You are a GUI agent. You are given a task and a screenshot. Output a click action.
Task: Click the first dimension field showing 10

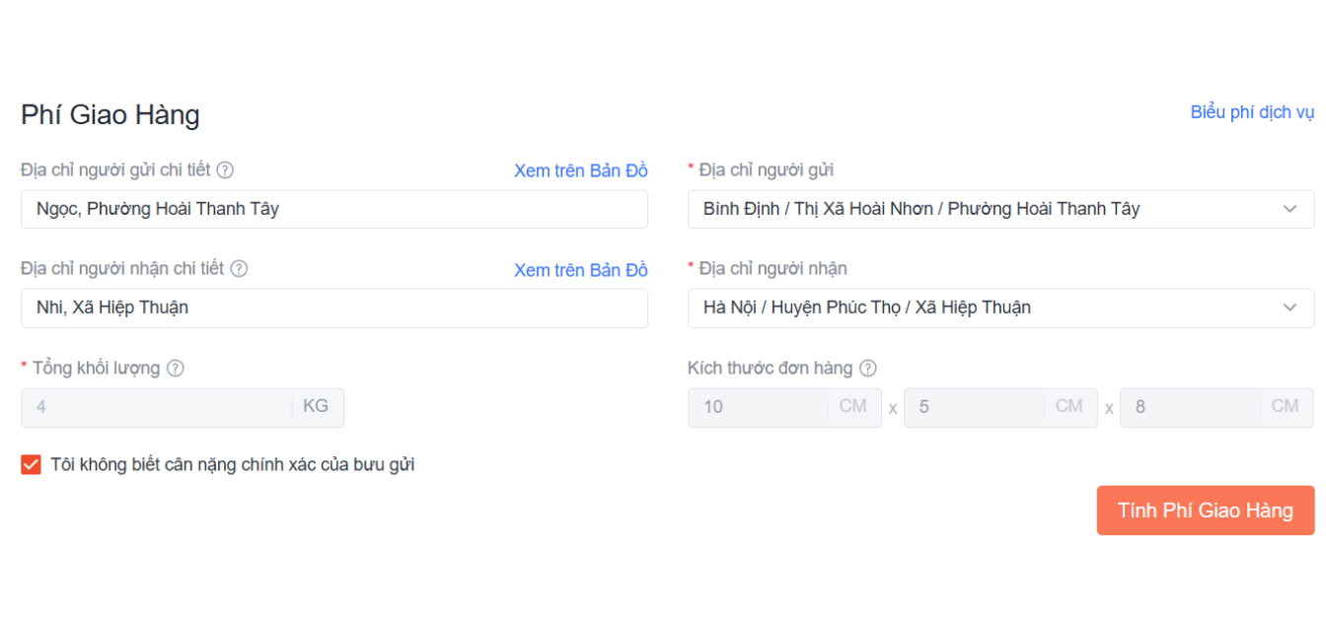coord(760,407)
